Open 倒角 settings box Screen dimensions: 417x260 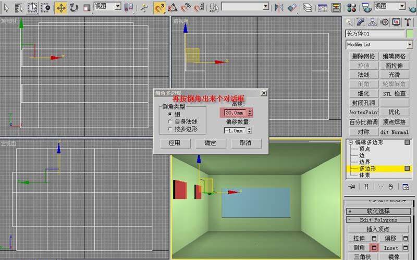coord(374,248)
